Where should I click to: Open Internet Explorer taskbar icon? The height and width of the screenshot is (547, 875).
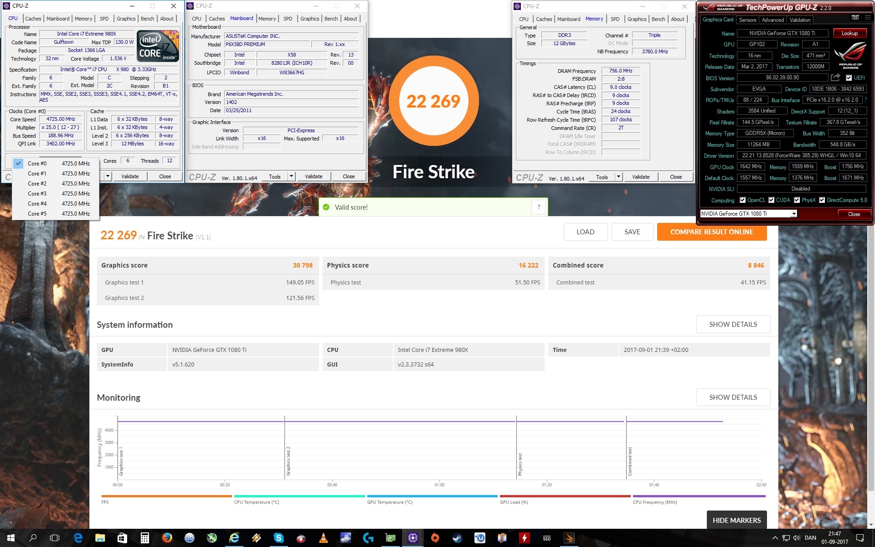click(x=234, y=538)
